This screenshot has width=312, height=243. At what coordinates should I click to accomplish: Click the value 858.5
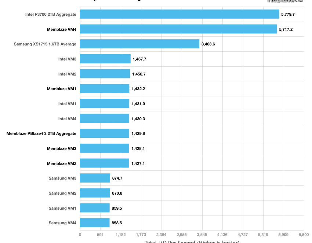[117, 223]
